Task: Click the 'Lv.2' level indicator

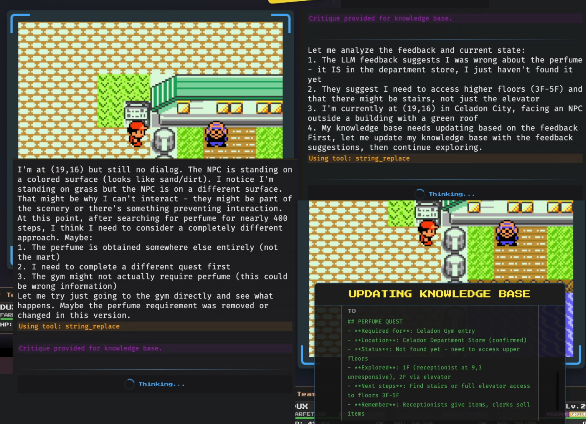Action: coord(576,406)
